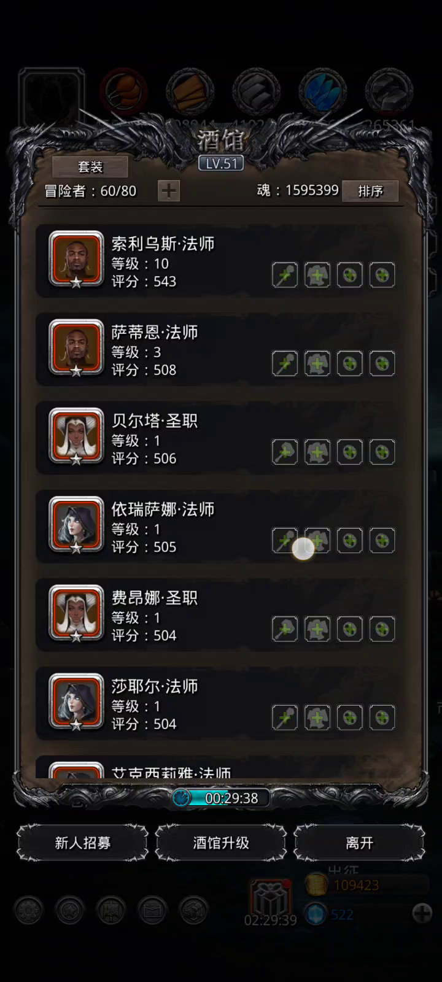This screenshot has height=982, width=442.
Task: Click first accessory slot for 依瑞萨娜·法师
Action: click(x=350, y=540)
